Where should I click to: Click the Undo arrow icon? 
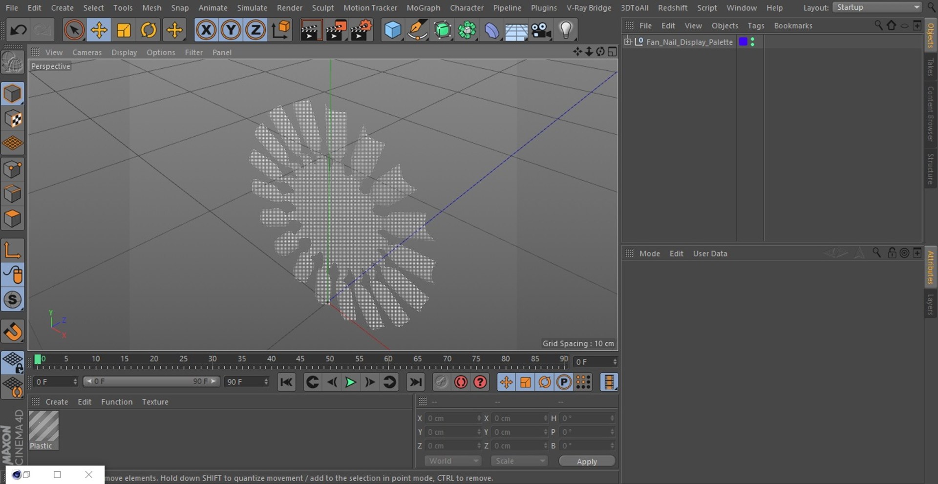[19, 30]
